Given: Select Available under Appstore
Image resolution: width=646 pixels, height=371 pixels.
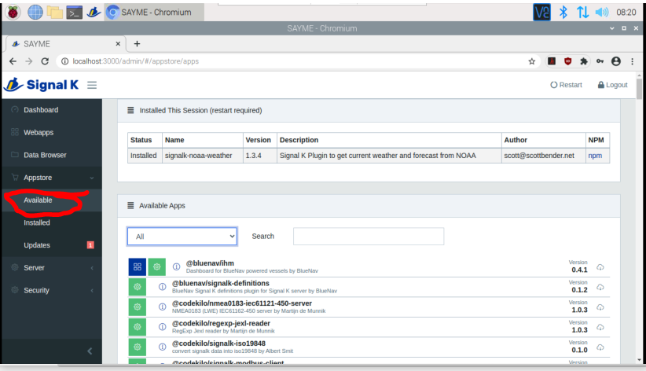Looking at the screenshot, I should (52, 200).
